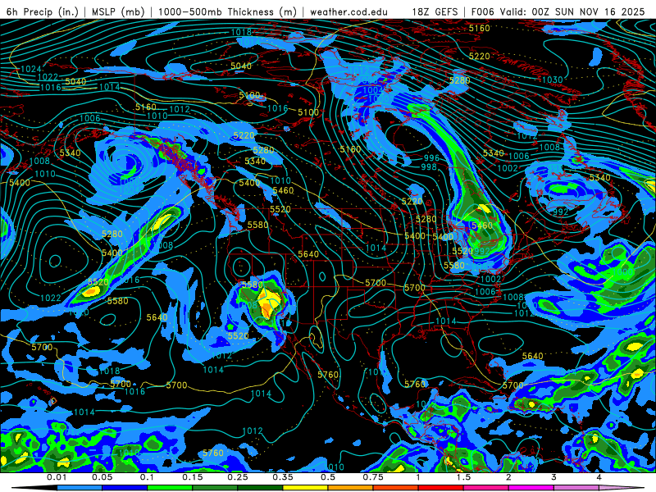
Task: Click the legend value 3
Action: point(554,477)
